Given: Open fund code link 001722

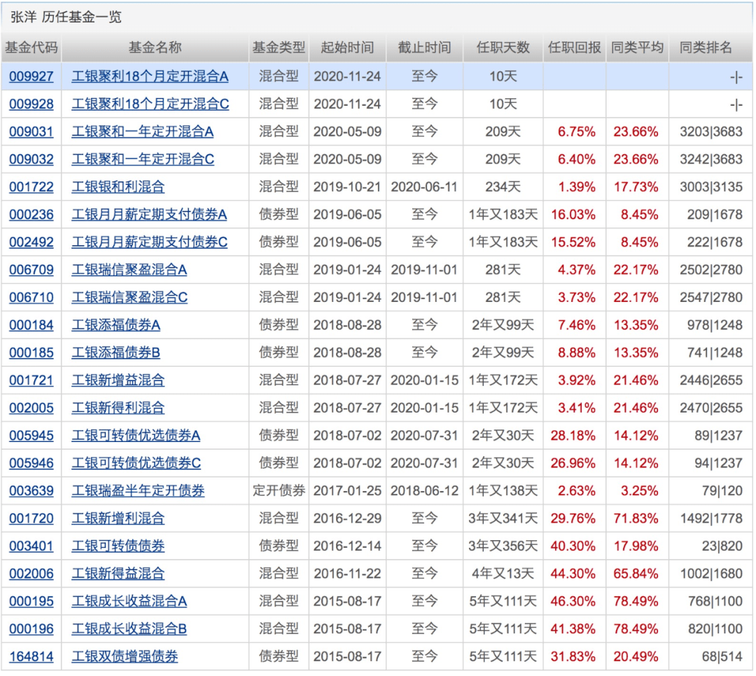Looking at the screenshot, I should click(31, 187).
